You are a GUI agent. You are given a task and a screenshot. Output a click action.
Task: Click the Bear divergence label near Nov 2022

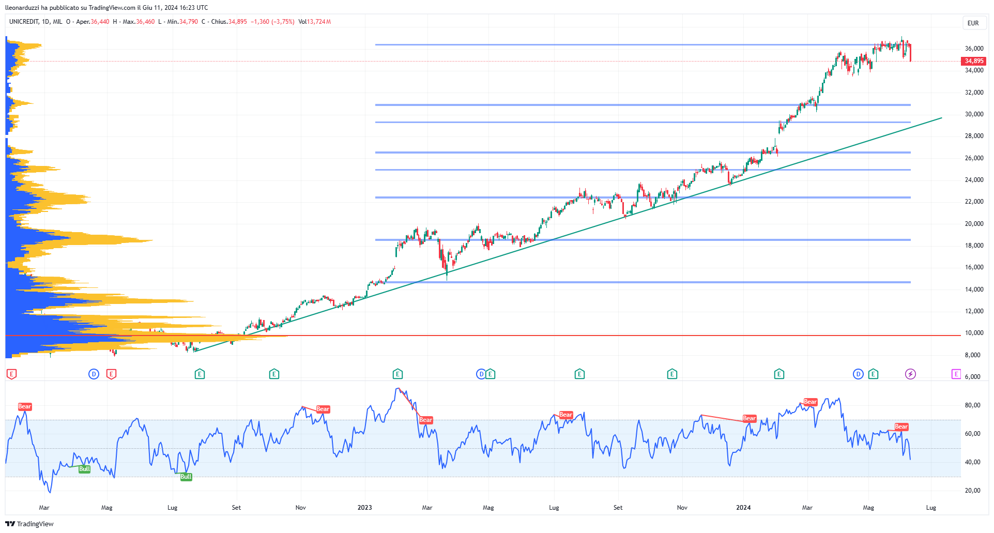pyautogui.click(x=323, y=409)
